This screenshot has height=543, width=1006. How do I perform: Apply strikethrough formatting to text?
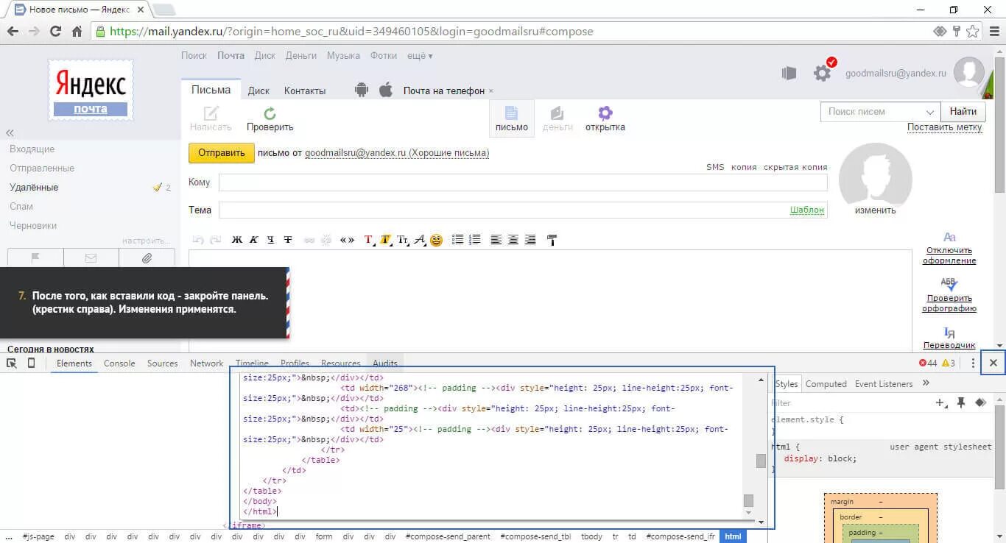(x=288, y=240)
